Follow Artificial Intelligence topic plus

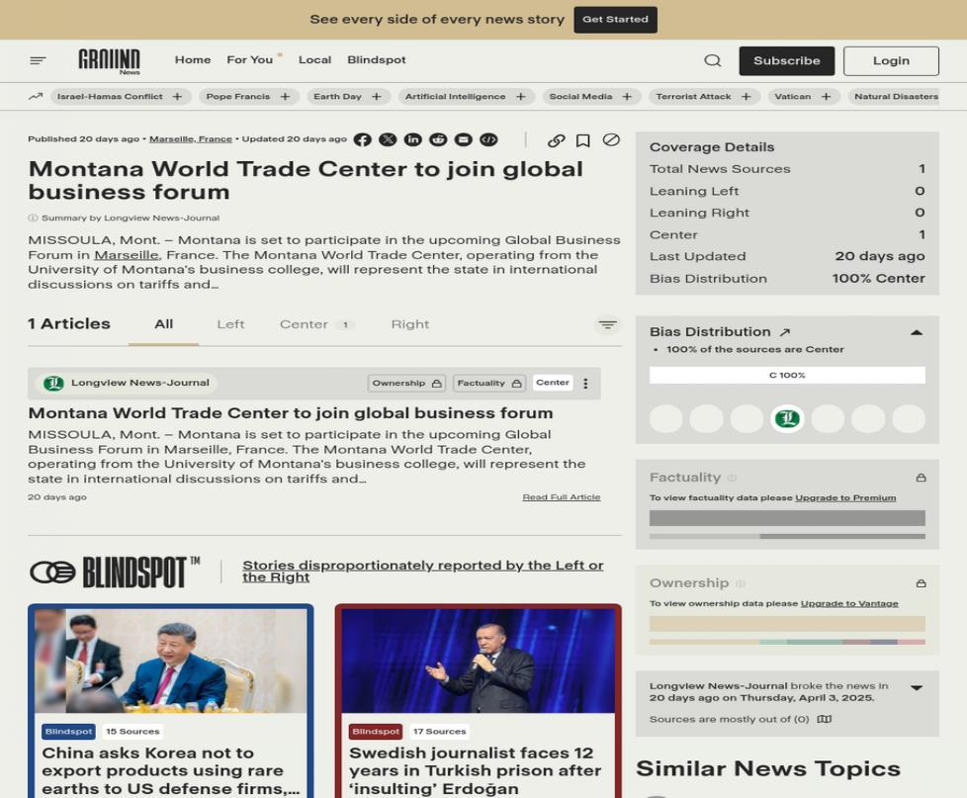(520, 97)
